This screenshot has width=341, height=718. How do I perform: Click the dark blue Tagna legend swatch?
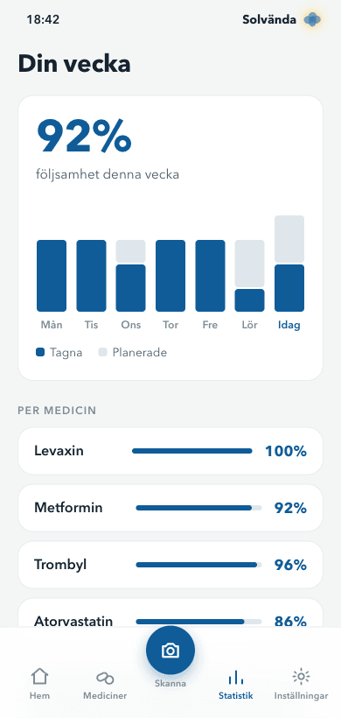40,353
